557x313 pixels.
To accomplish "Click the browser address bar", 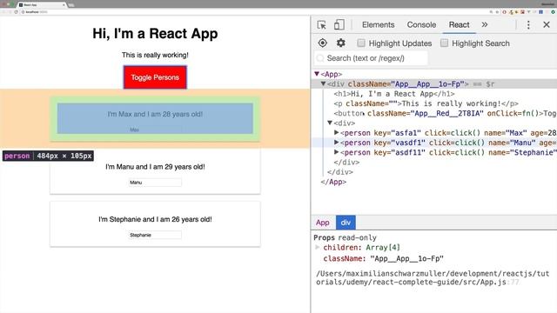I will (x=249, y=11).
